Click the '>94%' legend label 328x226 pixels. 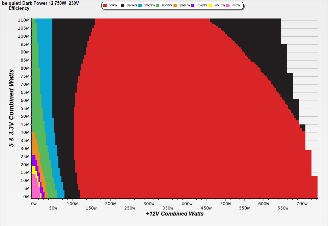pyautogui.click(x=113, y=5)
